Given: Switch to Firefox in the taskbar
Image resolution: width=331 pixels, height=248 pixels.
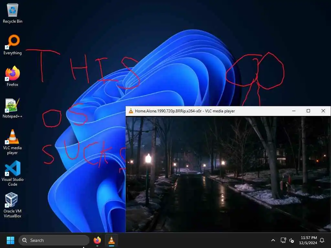Looking at the screenshot, I should click(97, 240).
